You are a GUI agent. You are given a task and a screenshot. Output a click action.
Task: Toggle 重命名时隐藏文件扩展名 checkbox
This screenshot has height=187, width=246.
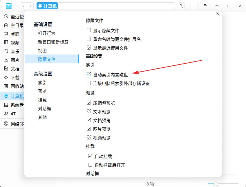(x=89, y=39)
